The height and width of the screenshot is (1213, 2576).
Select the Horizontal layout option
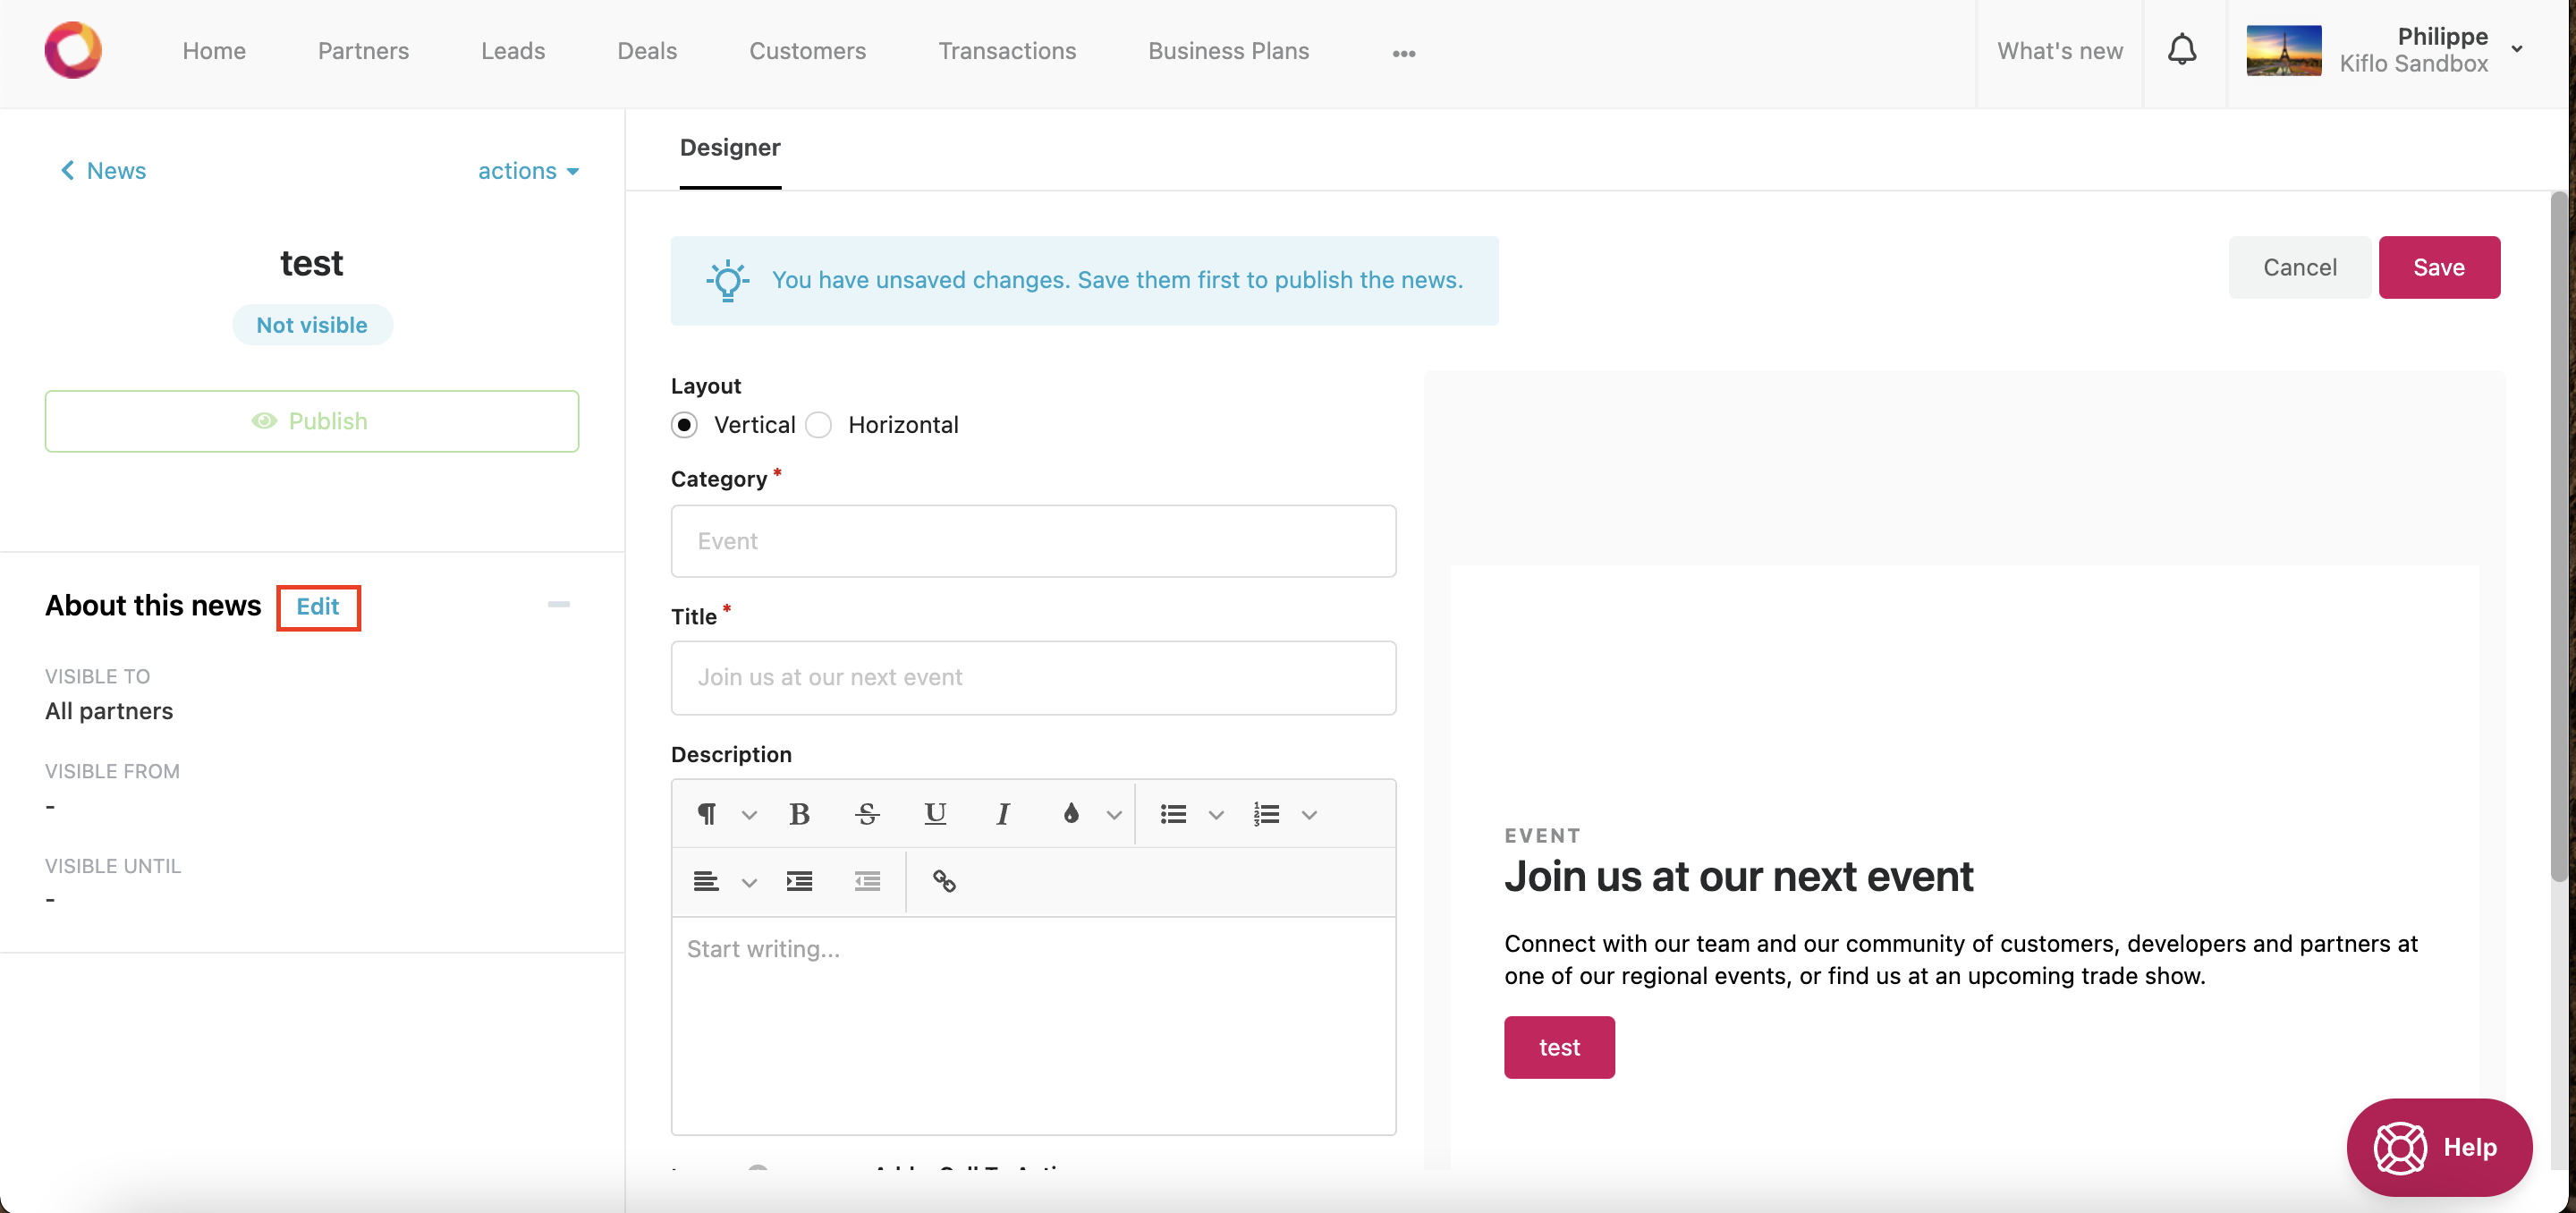(x=819, y=425)
